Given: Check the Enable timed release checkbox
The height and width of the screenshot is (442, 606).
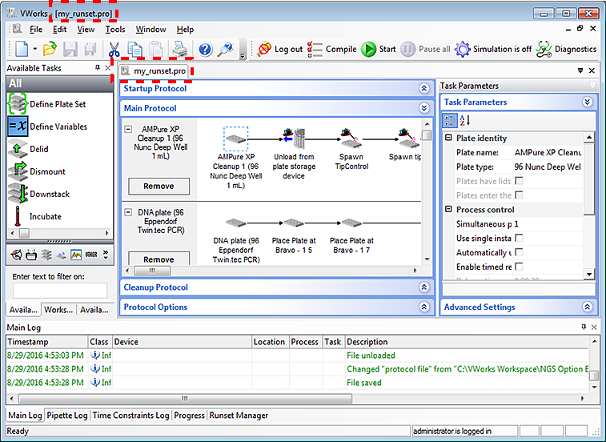Looking at the screenshot, I should [x=519, y=267].
